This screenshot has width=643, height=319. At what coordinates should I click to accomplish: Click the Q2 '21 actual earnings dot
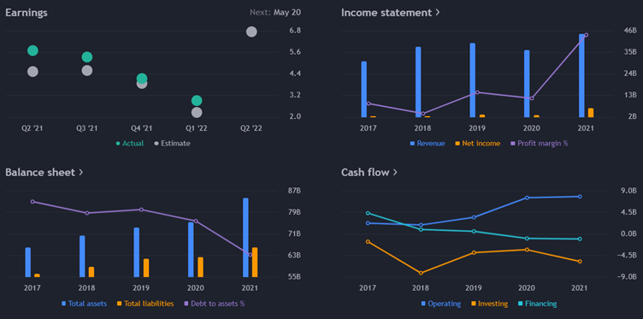coord(32,50)
